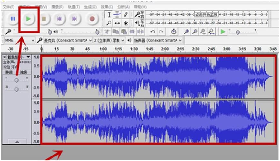Toggle the track 独奏 Solo button
Image resolution: width=280 pixels, height=161 pixels.
pos(24,72)
